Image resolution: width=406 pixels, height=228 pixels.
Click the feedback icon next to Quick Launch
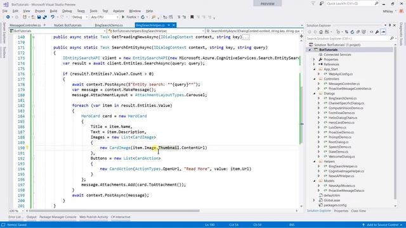(322, 4)
